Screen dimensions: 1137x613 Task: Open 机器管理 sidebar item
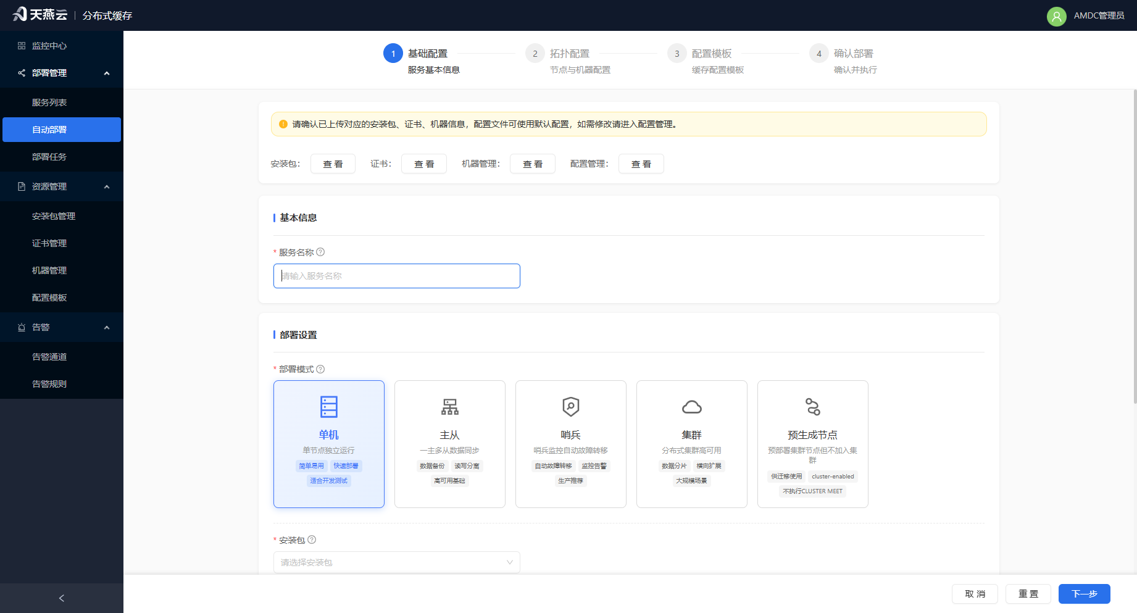(x=62, y=270)
